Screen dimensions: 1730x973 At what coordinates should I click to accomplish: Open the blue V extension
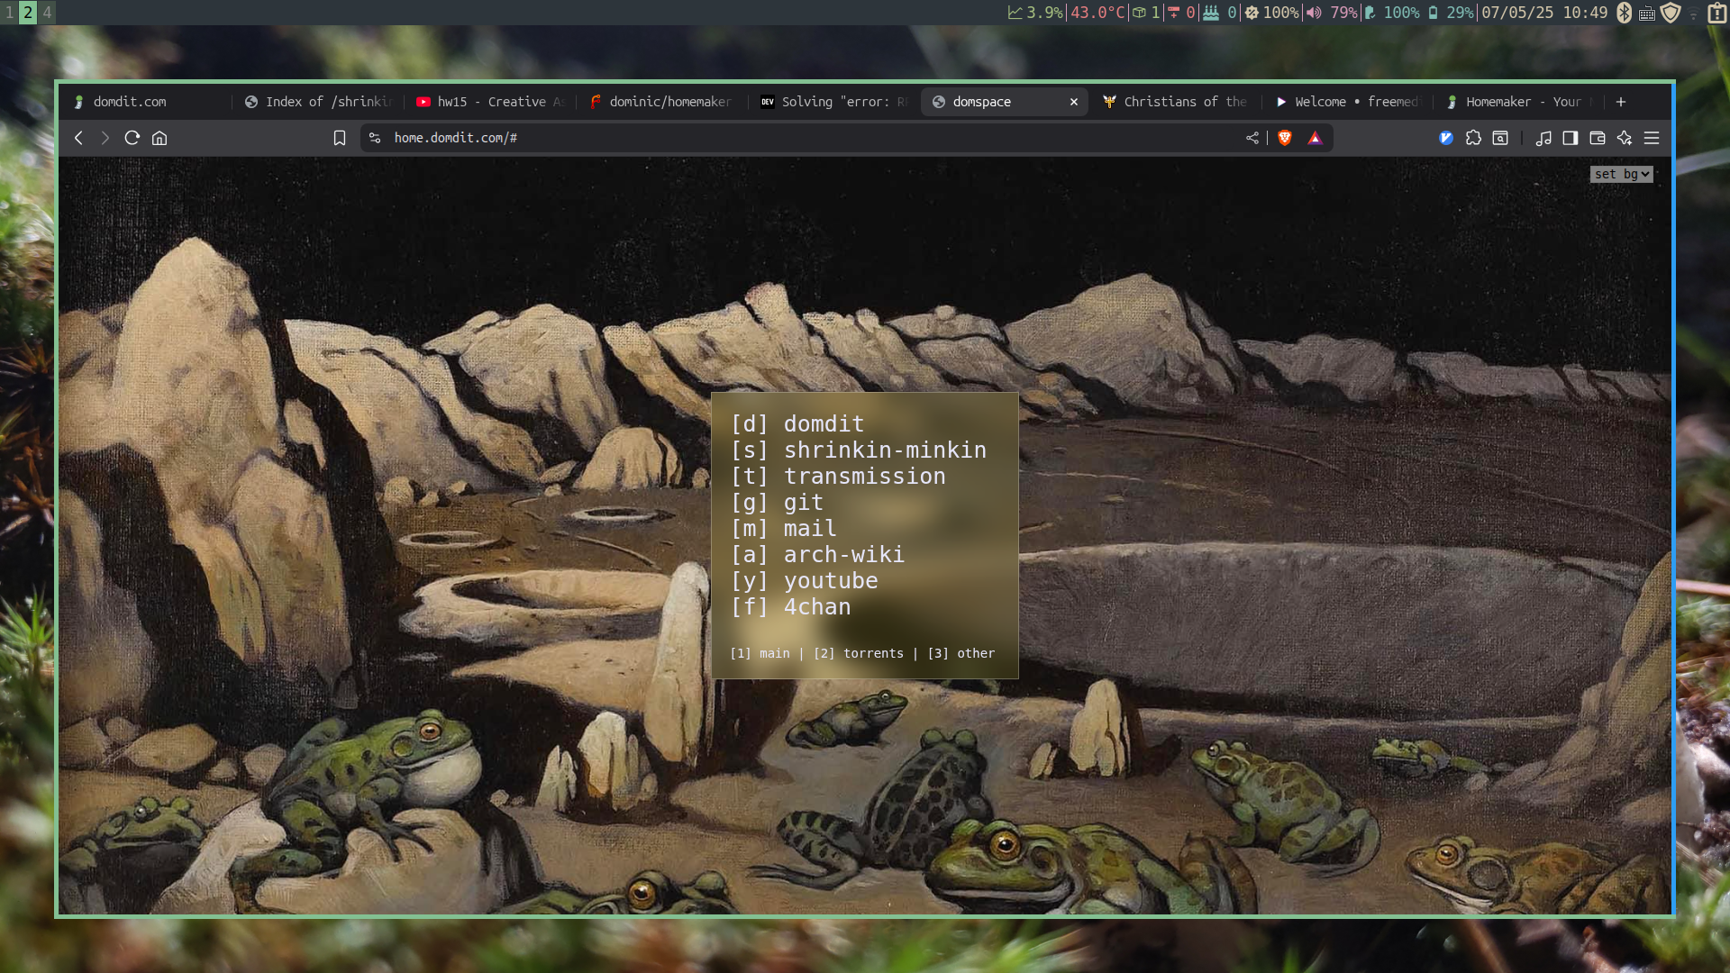click(1447, 138)
